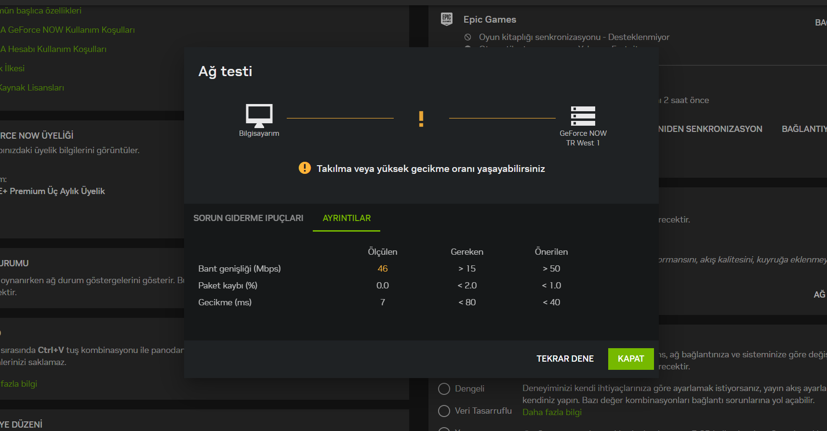Click the 2 saat önce sync time text
Image resolution: width=827 pixels, height=431 pixels.
(x=686, y=100)
